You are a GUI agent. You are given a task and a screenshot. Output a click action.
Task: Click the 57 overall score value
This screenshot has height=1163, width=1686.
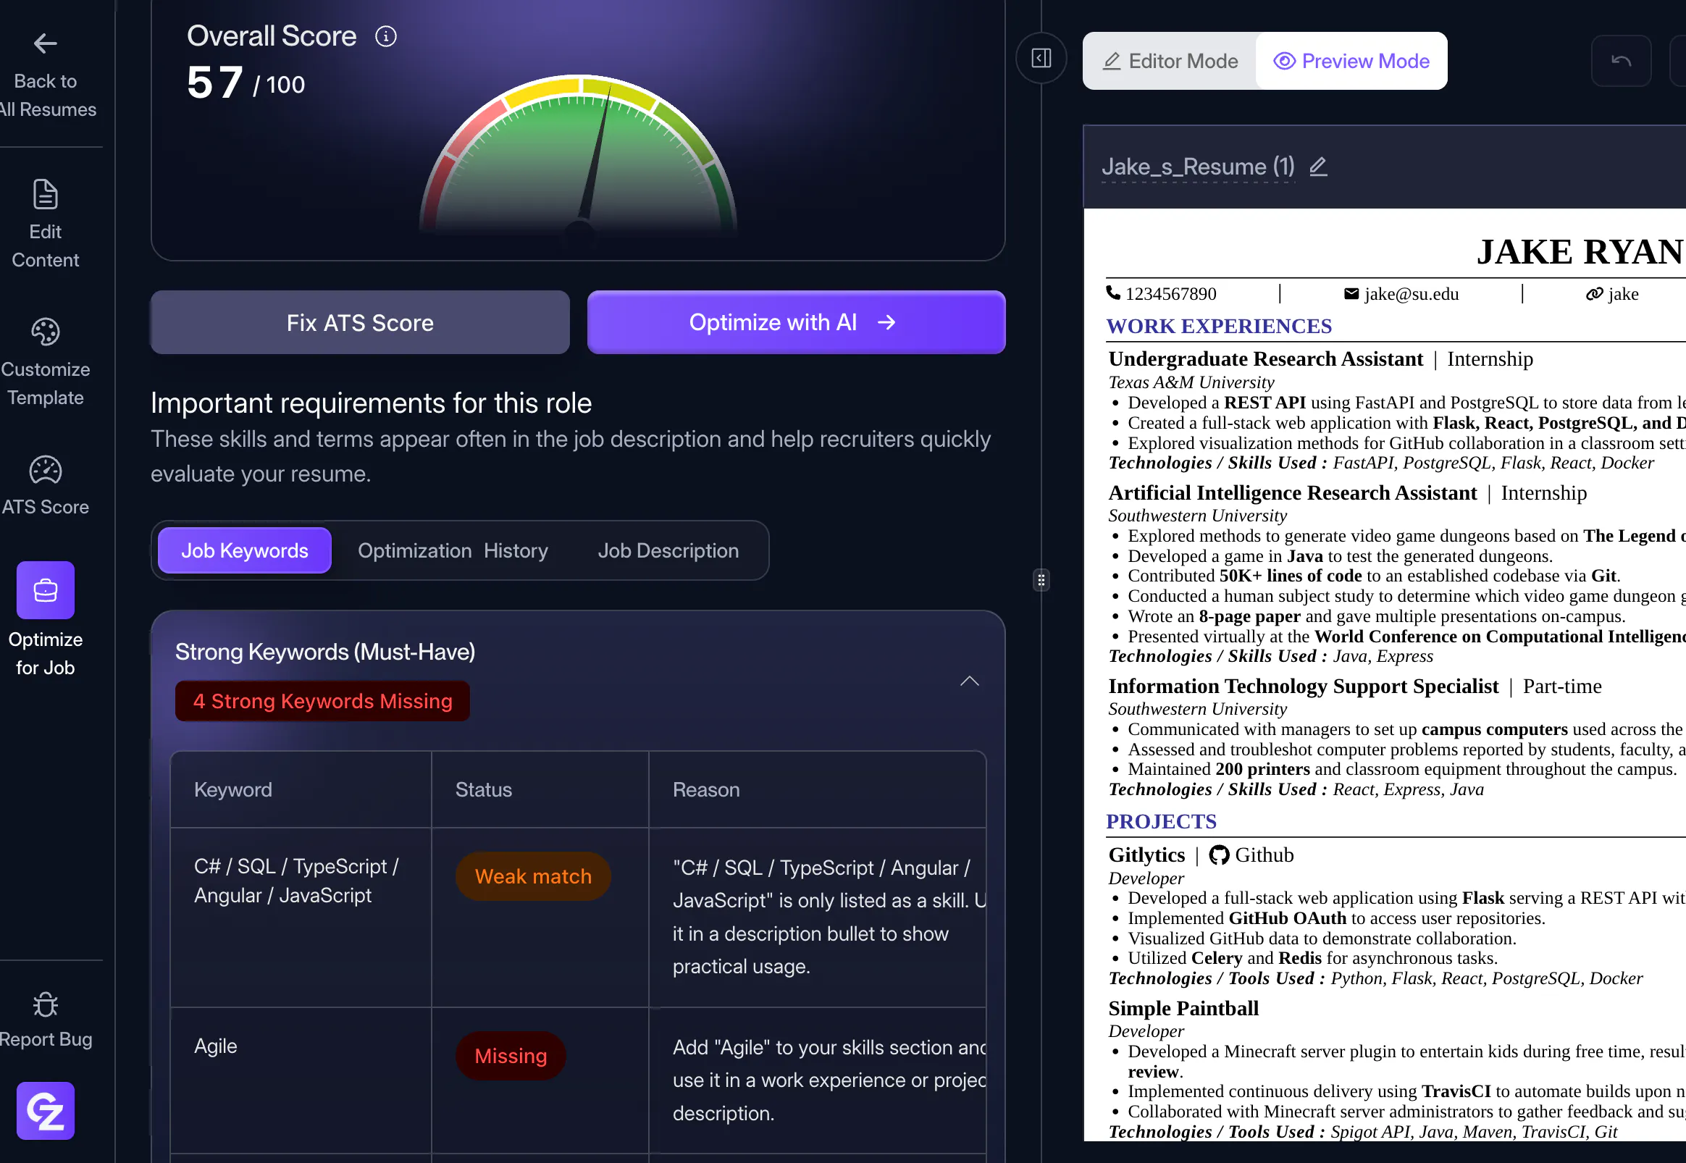point(214,83)
